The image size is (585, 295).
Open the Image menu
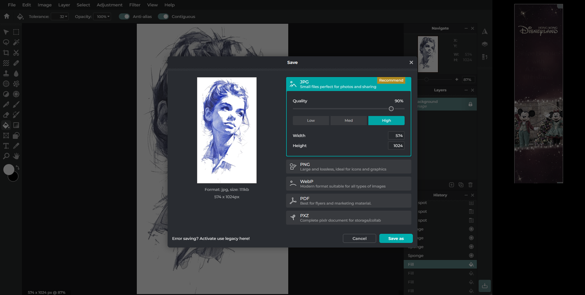[44, 5]
